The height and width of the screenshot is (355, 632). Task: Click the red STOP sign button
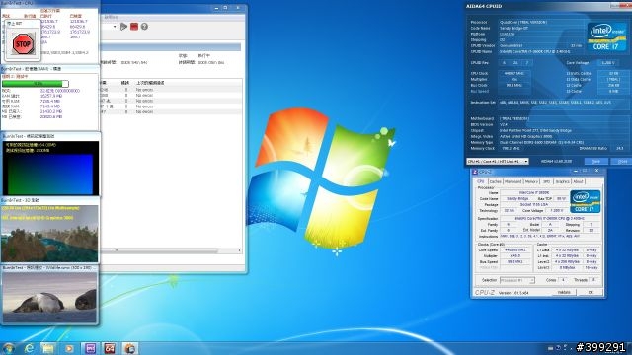click(22, 43)
